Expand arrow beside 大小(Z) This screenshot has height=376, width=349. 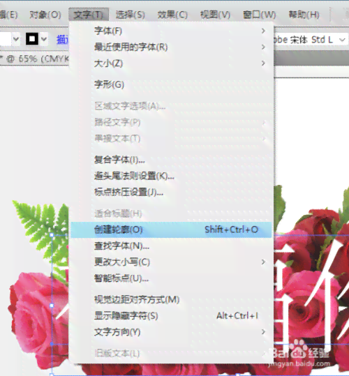click(263, 63)
